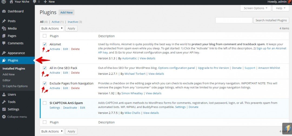The width and height of the screenshot is (292, 136).
Task: Click the top Apply button
Action: pos(71,28)
